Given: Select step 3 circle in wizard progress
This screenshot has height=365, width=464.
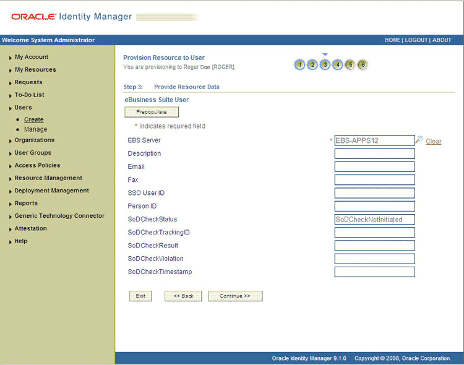Looking at the screenshot, I should point(325,64).
